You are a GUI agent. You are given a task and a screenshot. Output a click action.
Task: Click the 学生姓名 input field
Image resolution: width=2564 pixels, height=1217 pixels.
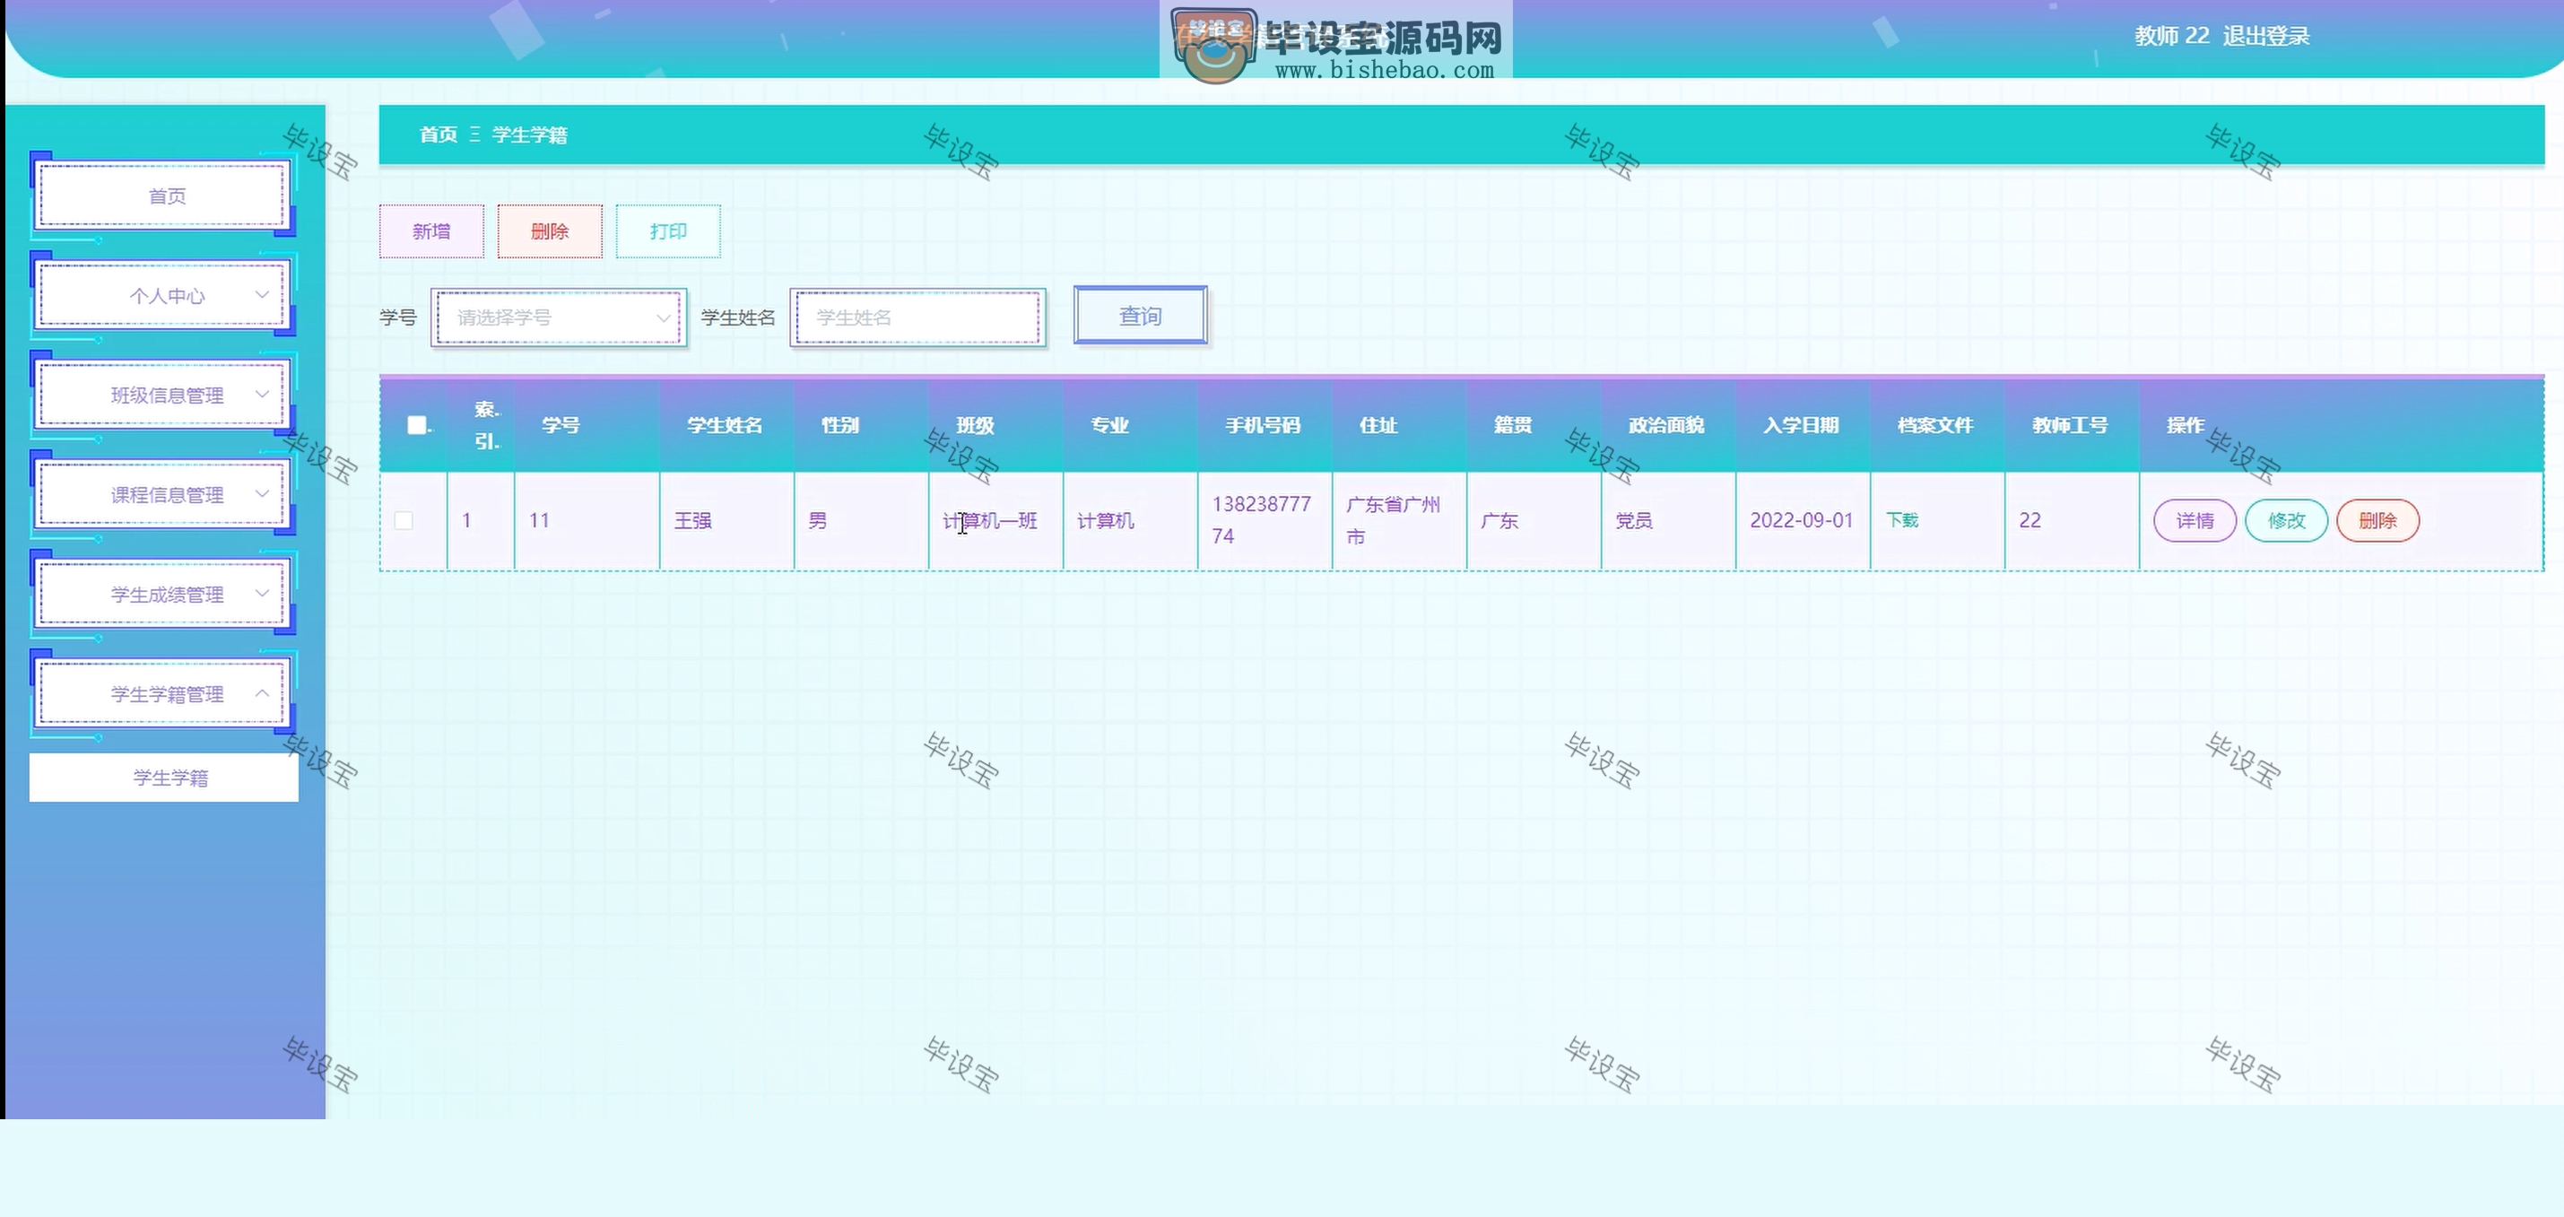(x=916, y=317)
